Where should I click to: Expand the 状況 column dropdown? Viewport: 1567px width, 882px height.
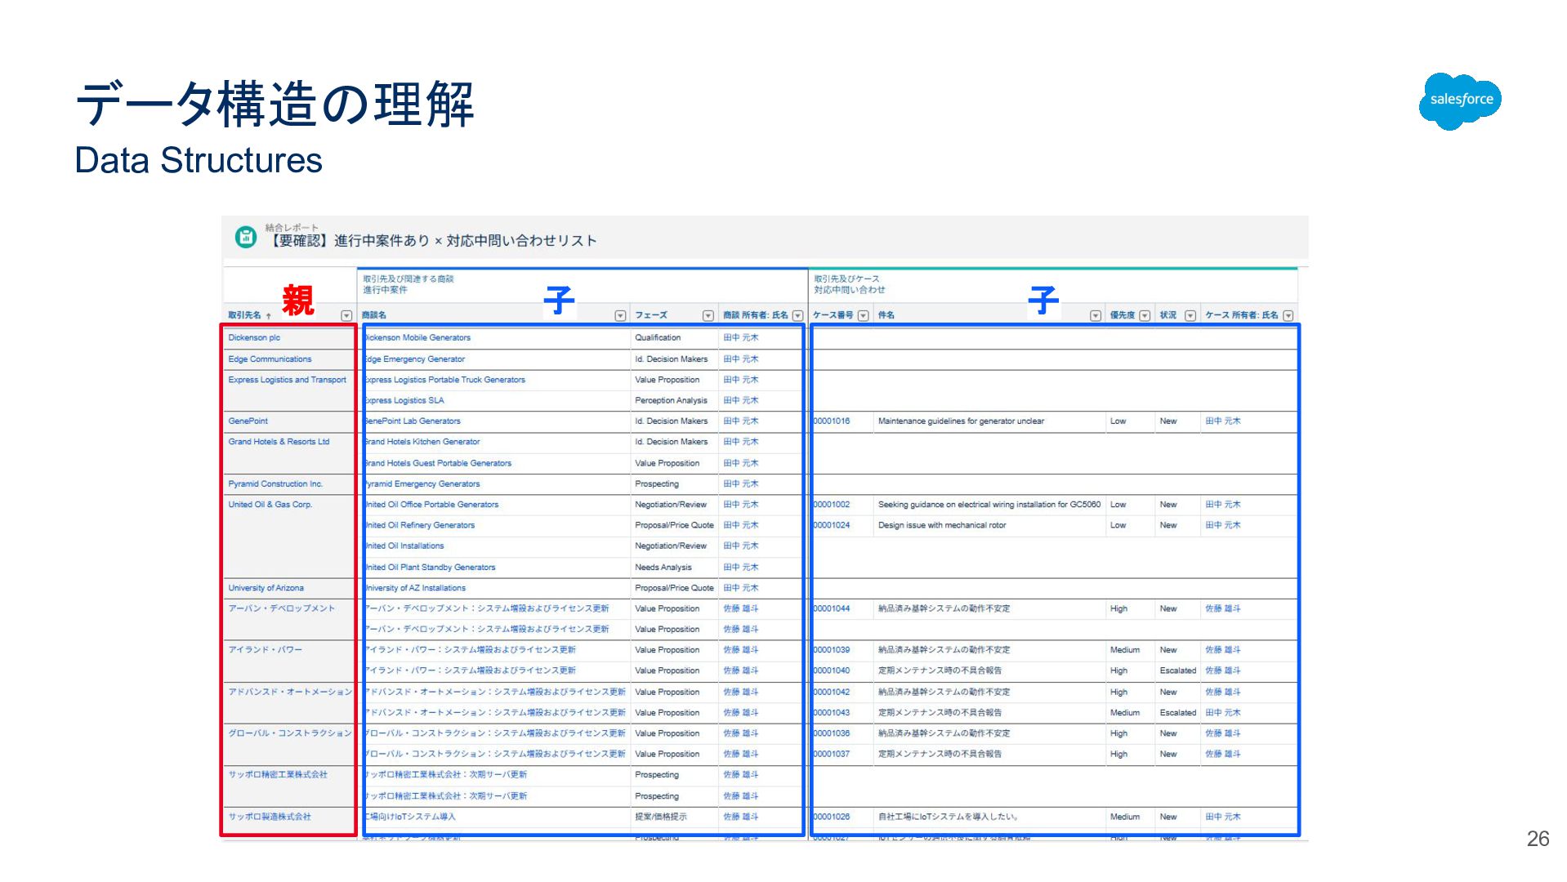[1190, 316]
